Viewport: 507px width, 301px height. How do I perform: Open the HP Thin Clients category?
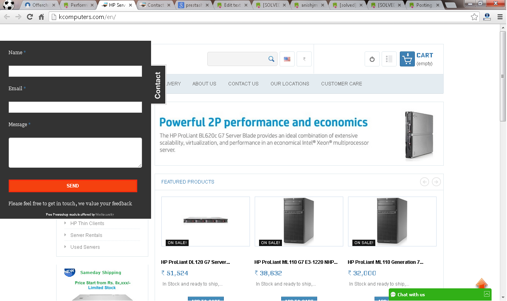click(87, 223)
